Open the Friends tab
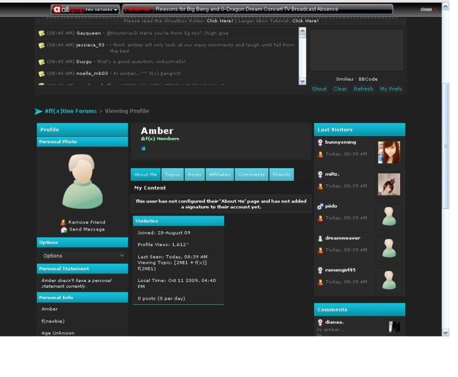Image resolution: width=458 pixels, height=377 pixels. [x=281, y=174]
